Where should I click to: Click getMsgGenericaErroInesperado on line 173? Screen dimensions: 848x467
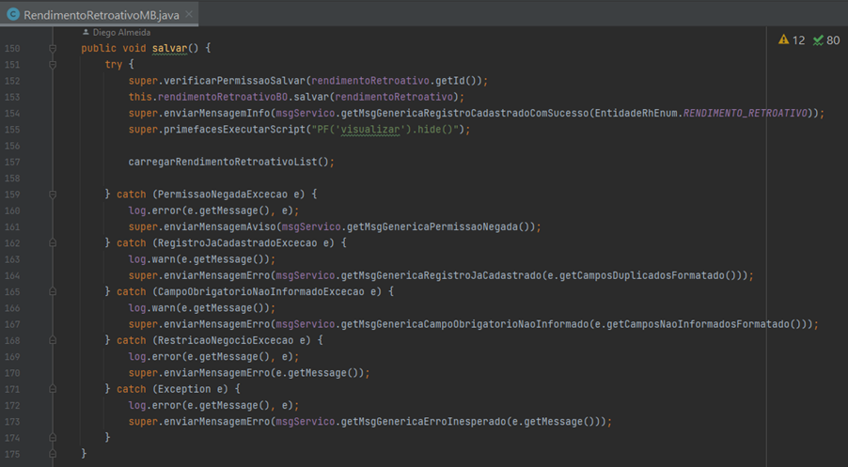pos(423,421)
